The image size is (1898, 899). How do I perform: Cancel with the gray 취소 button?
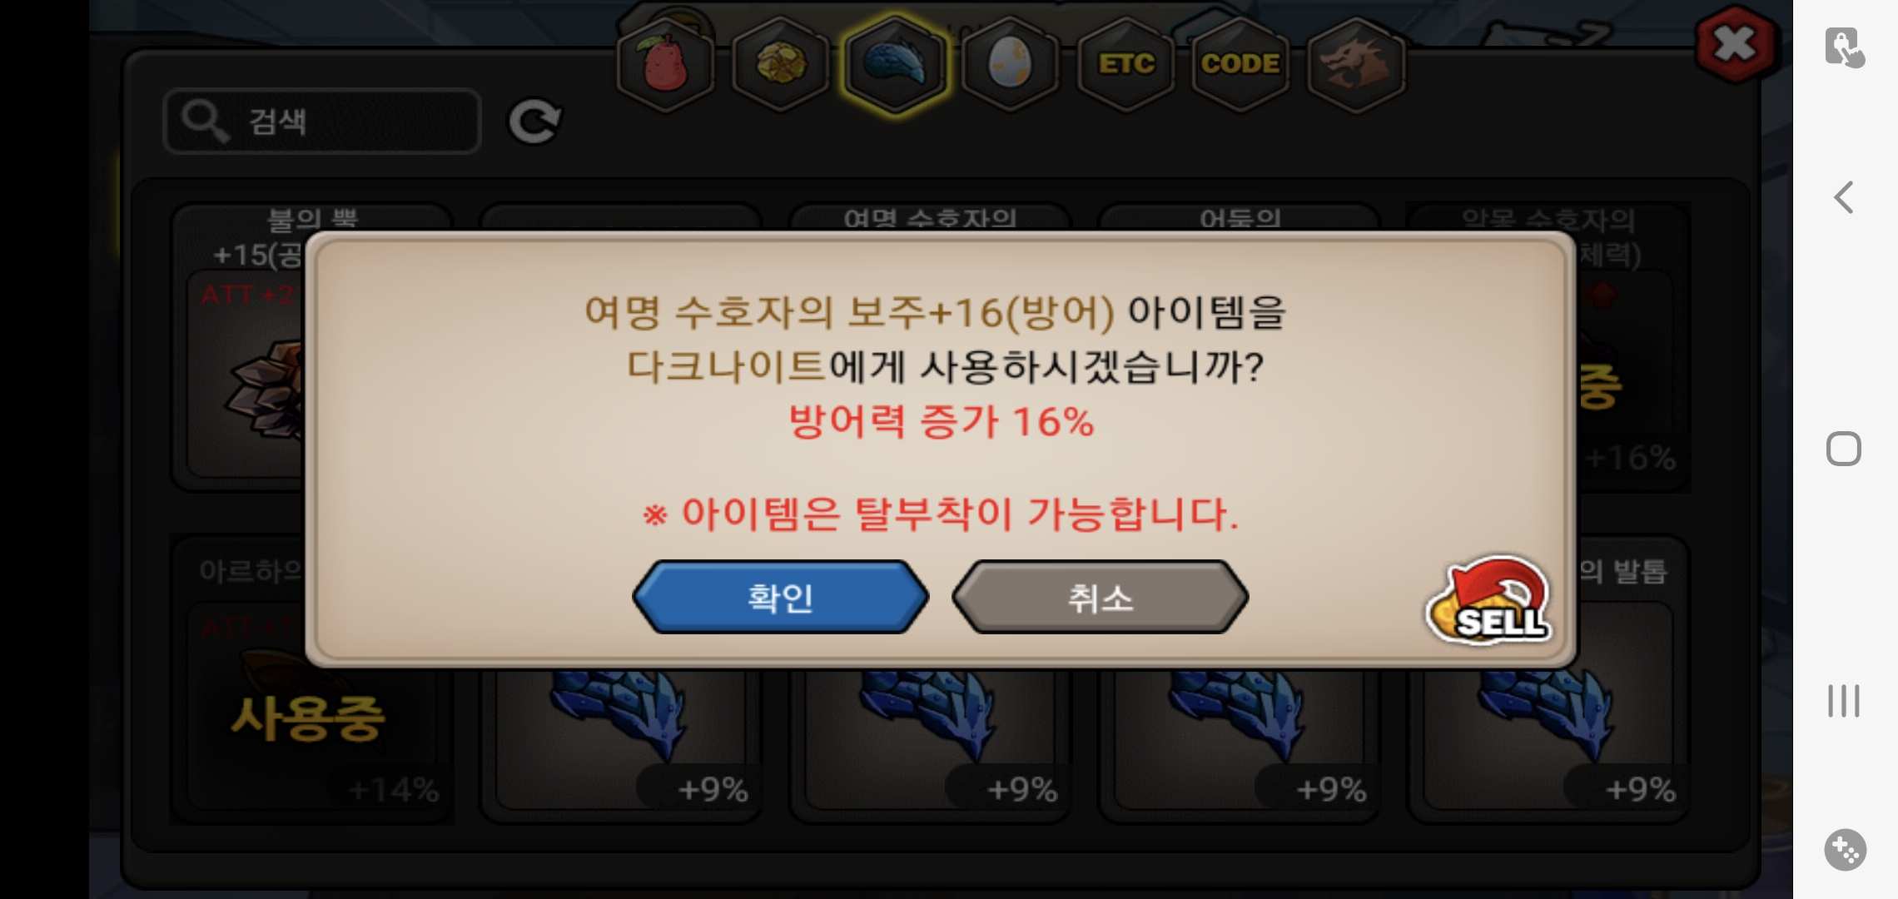(1100, 597)
